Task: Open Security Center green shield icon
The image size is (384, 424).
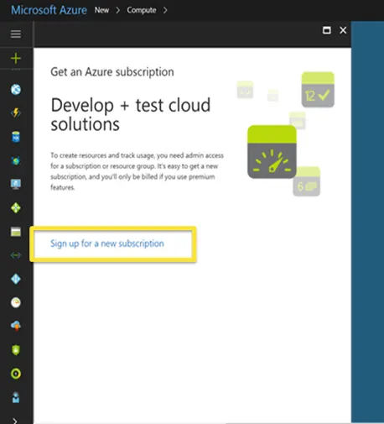Action: (x=16, y=350)
